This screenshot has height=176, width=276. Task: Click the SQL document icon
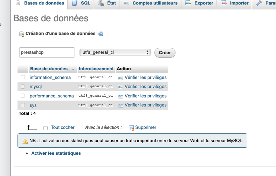pyautogui.click(x=75, y=3)
